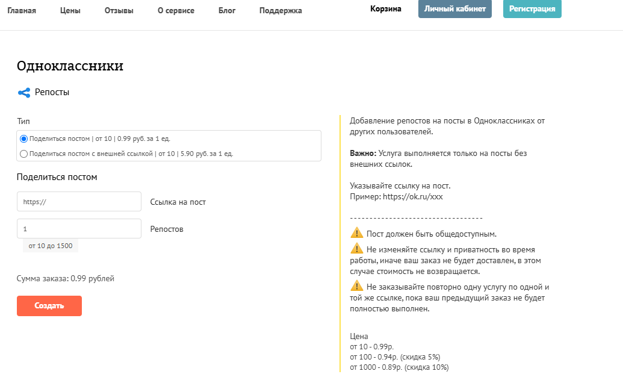
Task: Click the 'от 10 до 1500' hint
Action: pyautogui.click(x=51, y=246)
